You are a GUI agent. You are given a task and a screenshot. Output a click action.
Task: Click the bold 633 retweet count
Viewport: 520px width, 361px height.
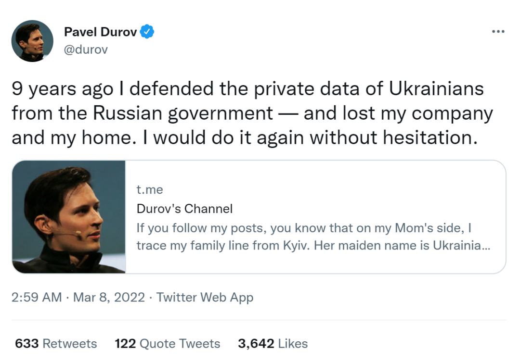click(27, 344)
